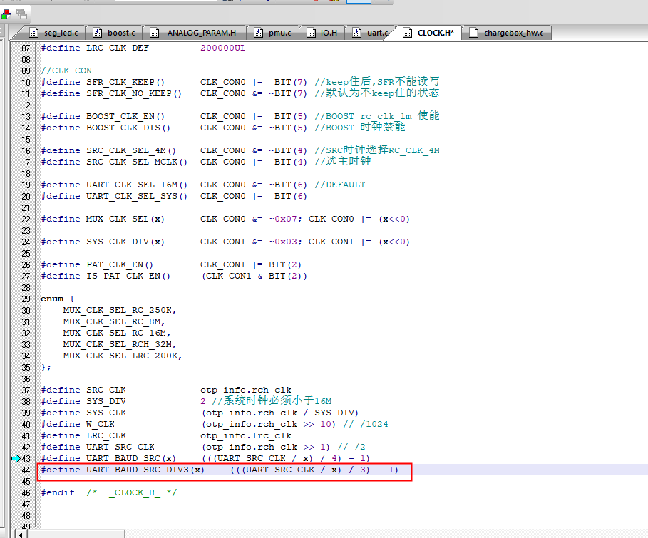
Task: Click IS_PAT_CLK_EN() macro name
Action: point(128,276)
